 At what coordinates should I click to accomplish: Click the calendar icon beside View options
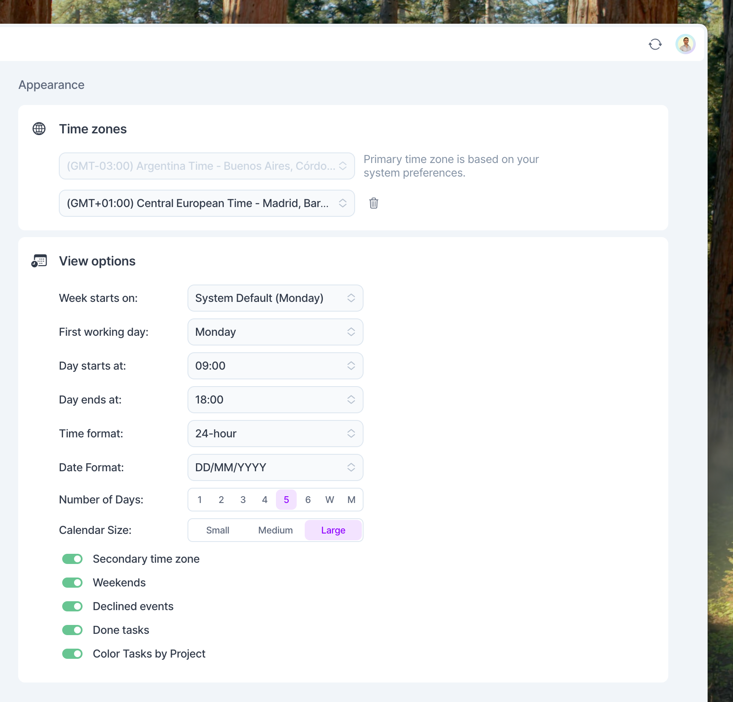pos(39,261)
